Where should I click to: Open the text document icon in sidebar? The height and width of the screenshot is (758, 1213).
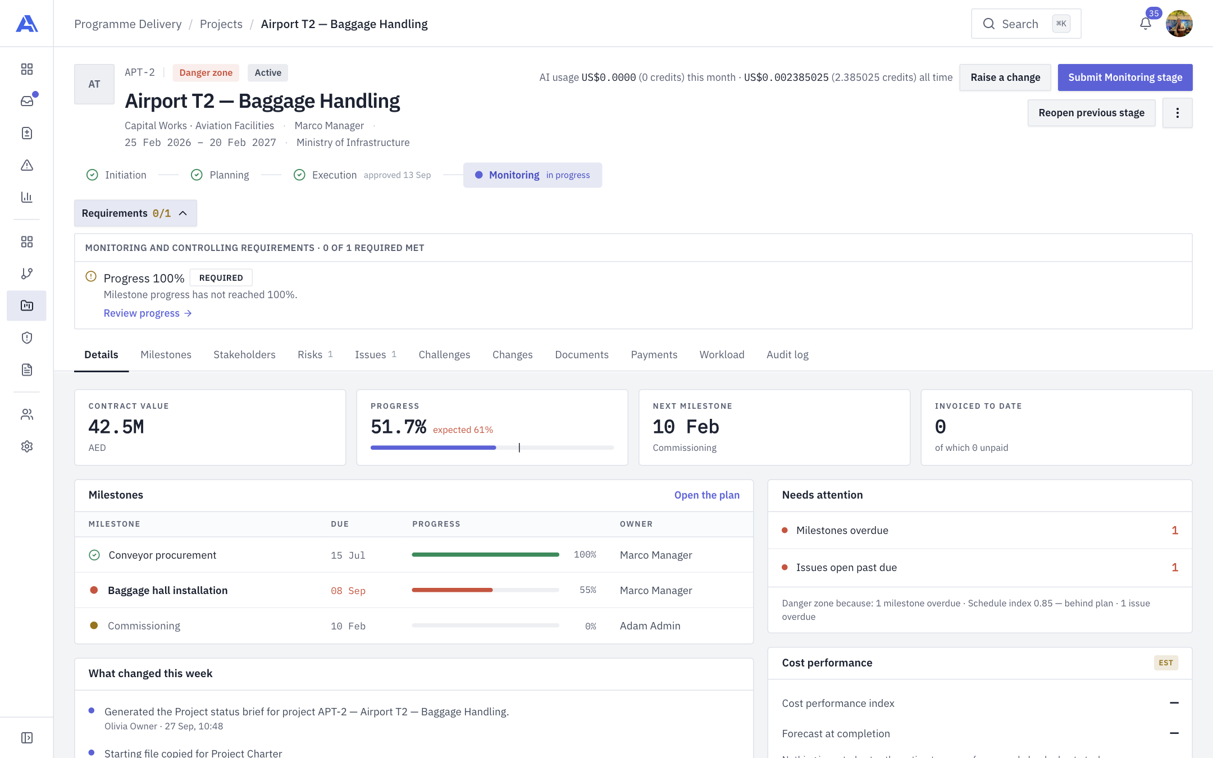(27, 369)
